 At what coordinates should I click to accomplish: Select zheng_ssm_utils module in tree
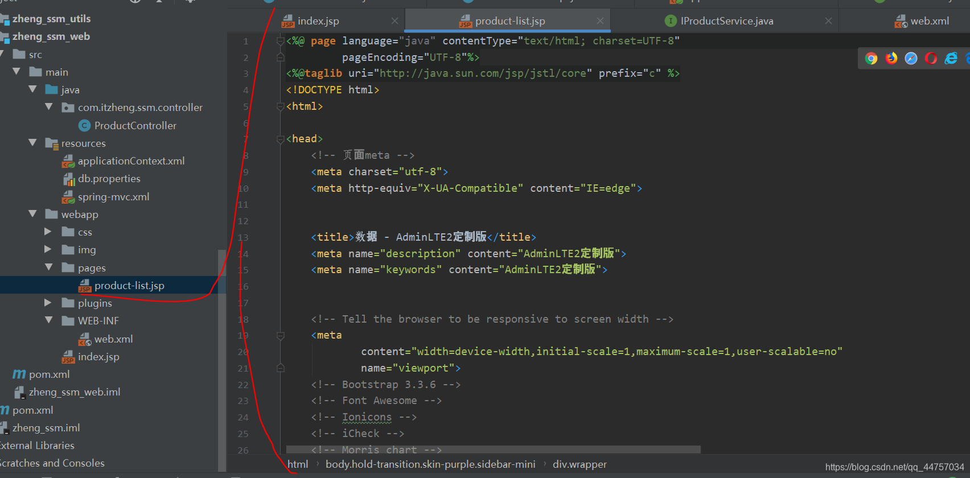pyautogui.click(x=52, y=19)
